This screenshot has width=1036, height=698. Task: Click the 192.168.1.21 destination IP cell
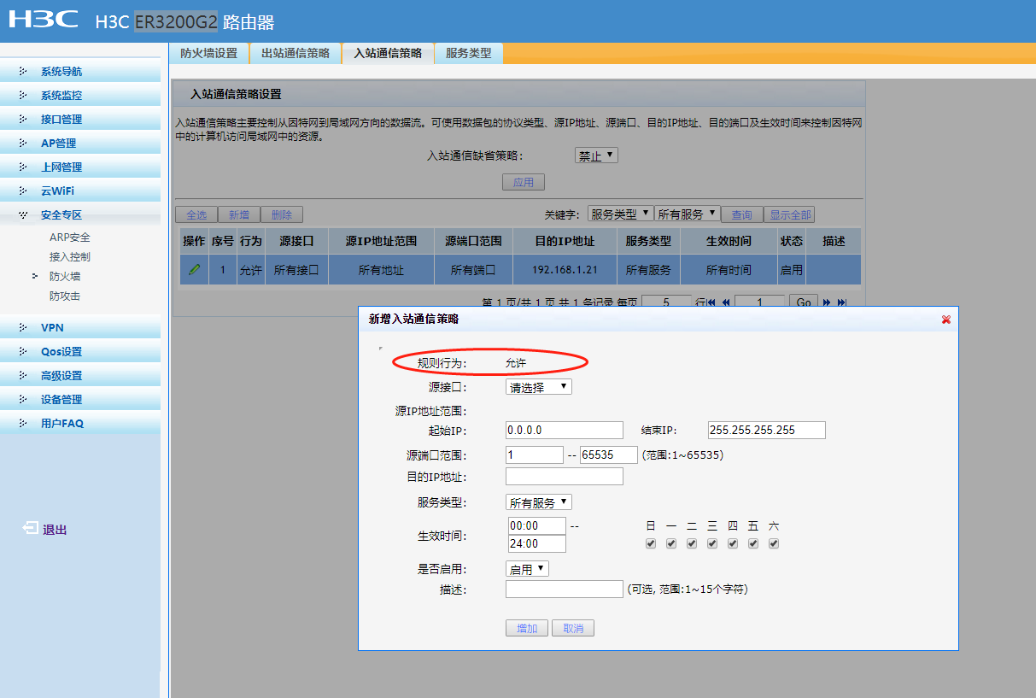565,269
